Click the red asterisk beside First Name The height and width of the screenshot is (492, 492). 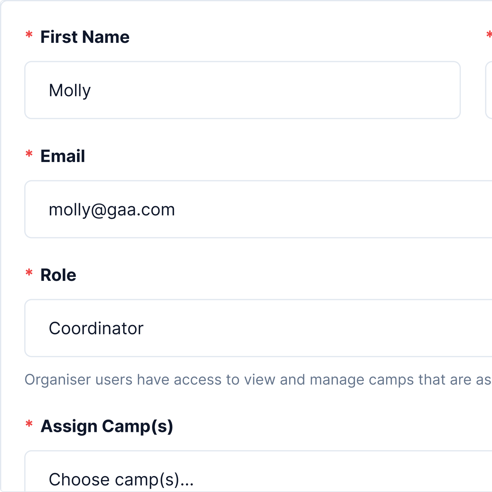click(x=29, y=35)
